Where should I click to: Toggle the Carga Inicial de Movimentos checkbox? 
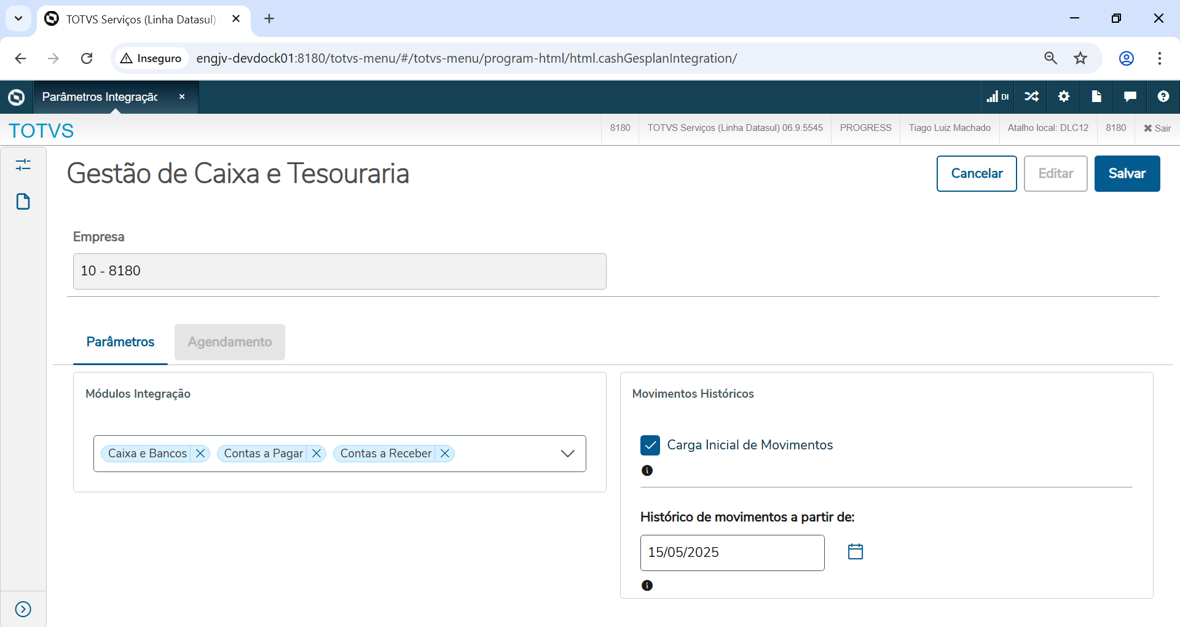click(650, 445)
